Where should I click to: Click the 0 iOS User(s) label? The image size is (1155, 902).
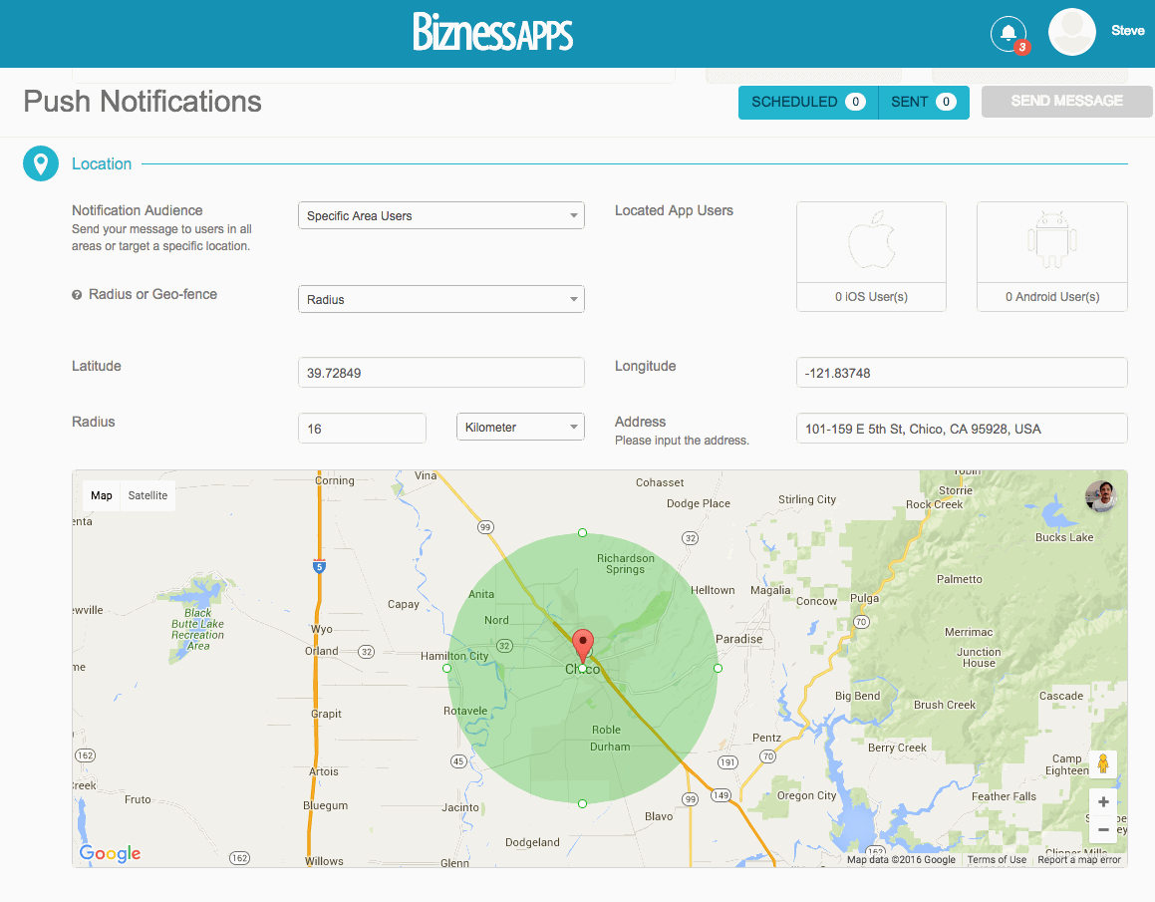(x=871, y=297)
